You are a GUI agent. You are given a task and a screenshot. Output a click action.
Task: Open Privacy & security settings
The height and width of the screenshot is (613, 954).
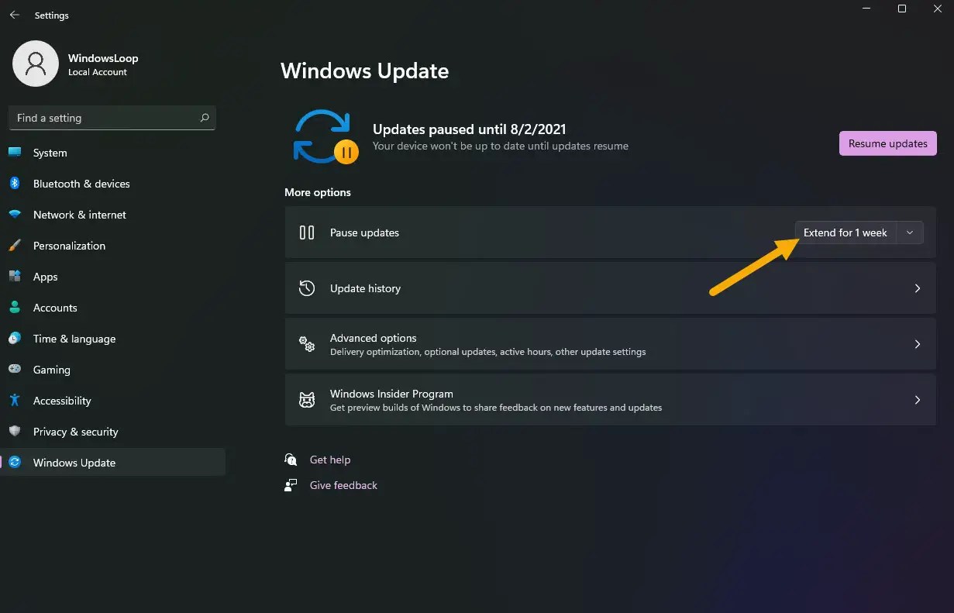[x=113, y=432]
